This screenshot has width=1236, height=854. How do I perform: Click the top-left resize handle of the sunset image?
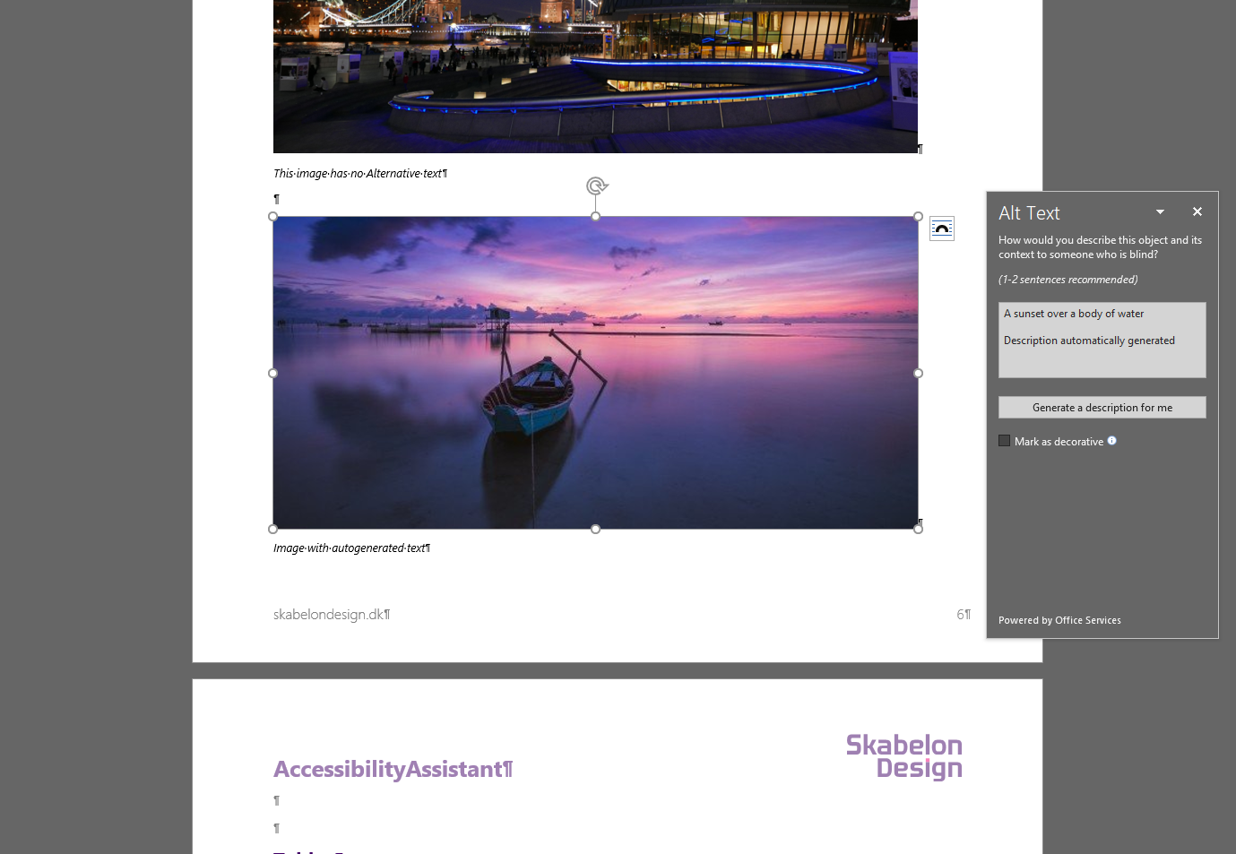[273, 217]
